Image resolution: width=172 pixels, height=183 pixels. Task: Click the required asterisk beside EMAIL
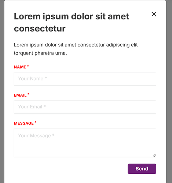point(28,94)
